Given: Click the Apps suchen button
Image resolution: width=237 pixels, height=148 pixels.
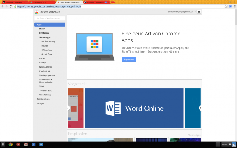Looking at the screenshot, I should click(129, 59).
